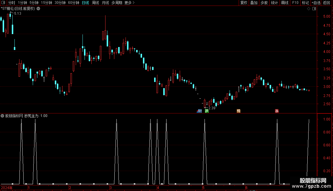Viewport: 333px width, 191px height.
Task: Click the 0.60 indicator axis label
Action: pyautogui.click(x=327, y=145)
